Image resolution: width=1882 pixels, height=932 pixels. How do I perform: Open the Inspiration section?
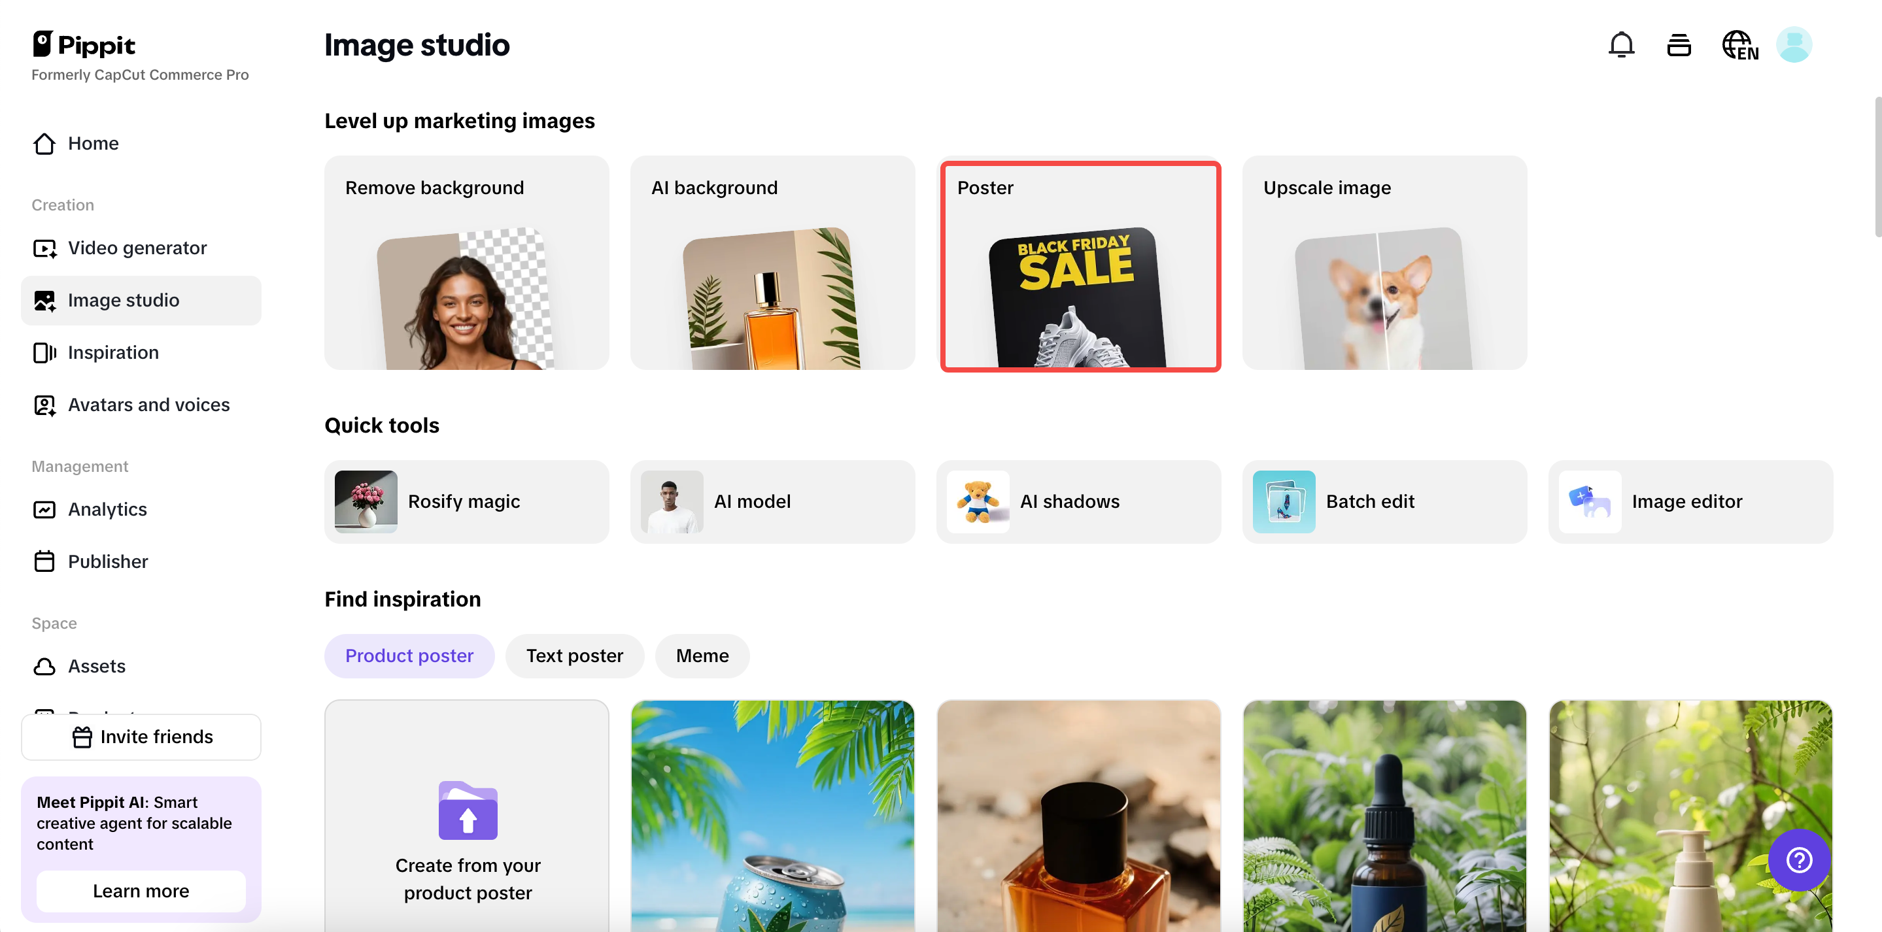click(113, 352)
